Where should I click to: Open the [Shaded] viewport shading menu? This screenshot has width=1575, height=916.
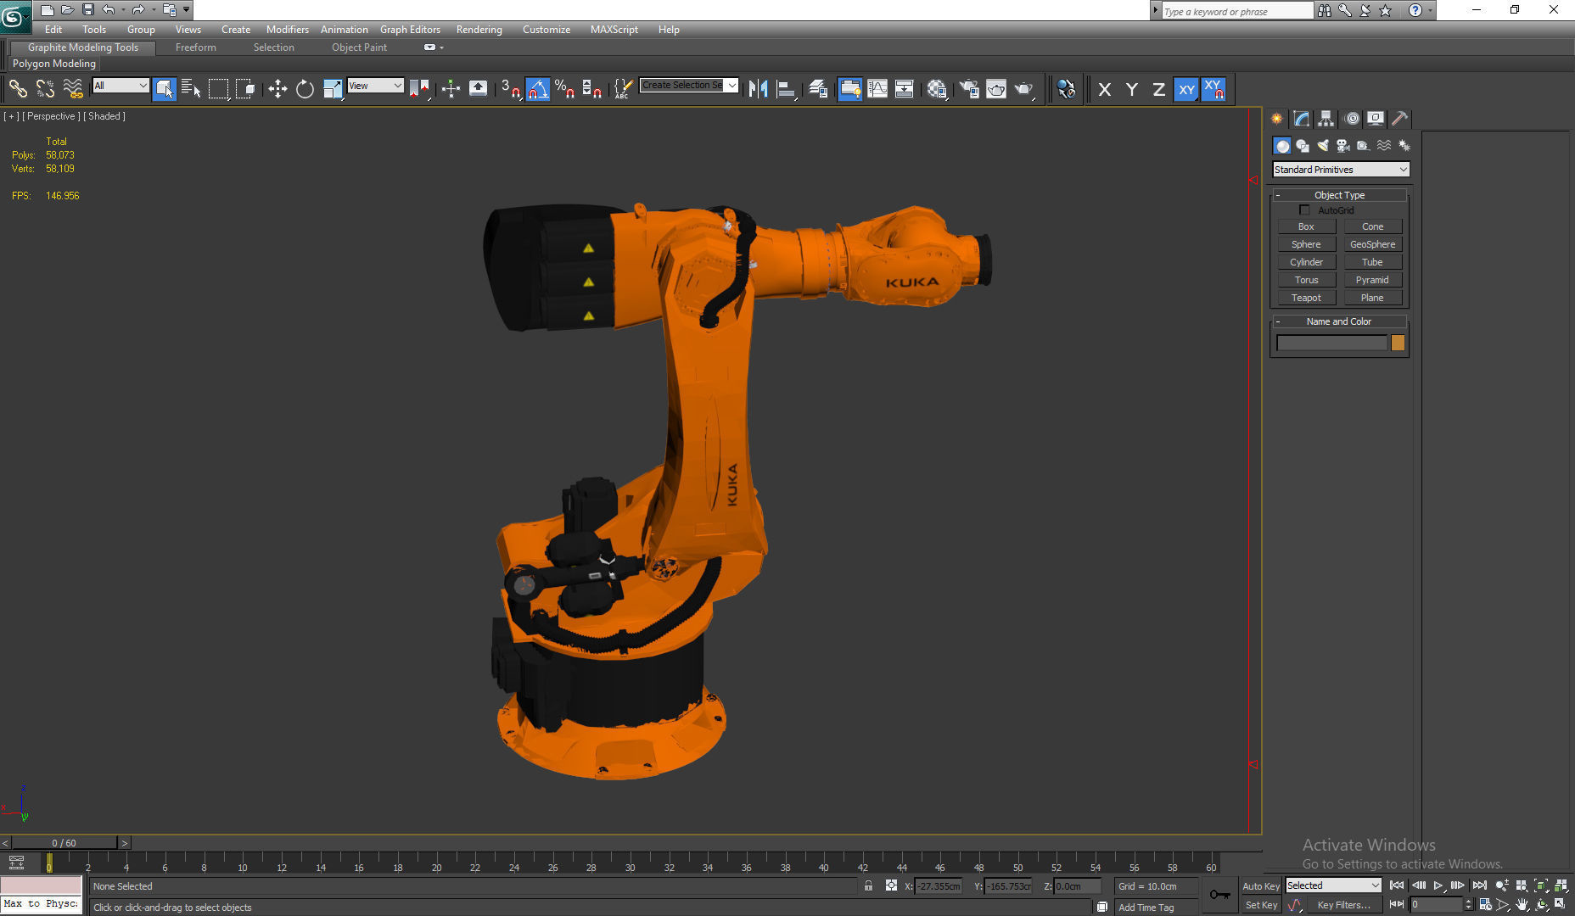coord(104,116)
